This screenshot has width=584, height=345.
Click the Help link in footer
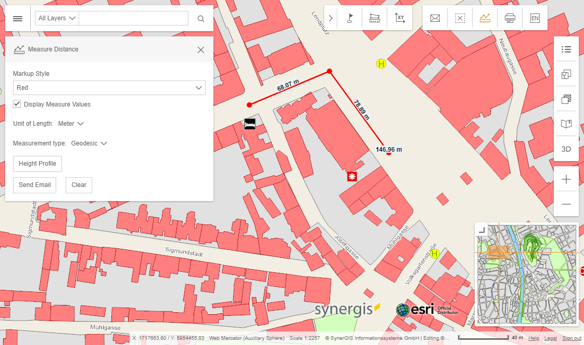(534, 338)
